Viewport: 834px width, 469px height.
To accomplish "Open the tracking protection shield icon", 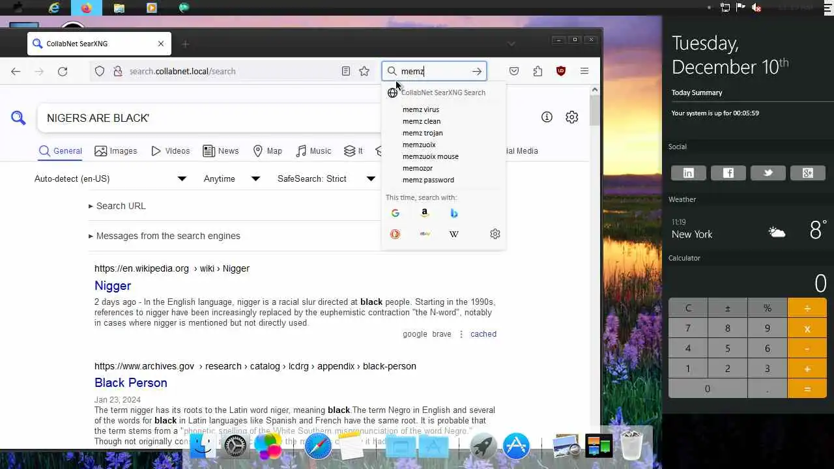I will tap(100, 71).
